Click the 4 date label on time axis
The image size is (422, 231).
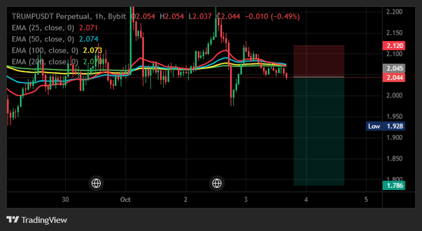[306, 199]
